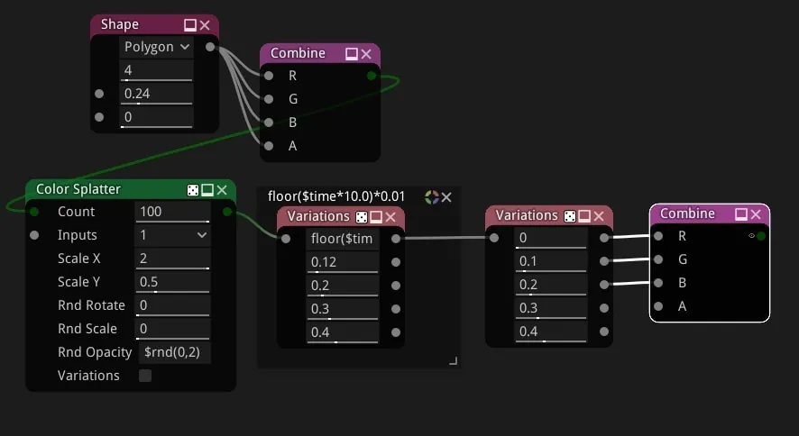Close the Shape node
Image resolution: width=799 pixels, height=436 pixels.
[205, 25]
